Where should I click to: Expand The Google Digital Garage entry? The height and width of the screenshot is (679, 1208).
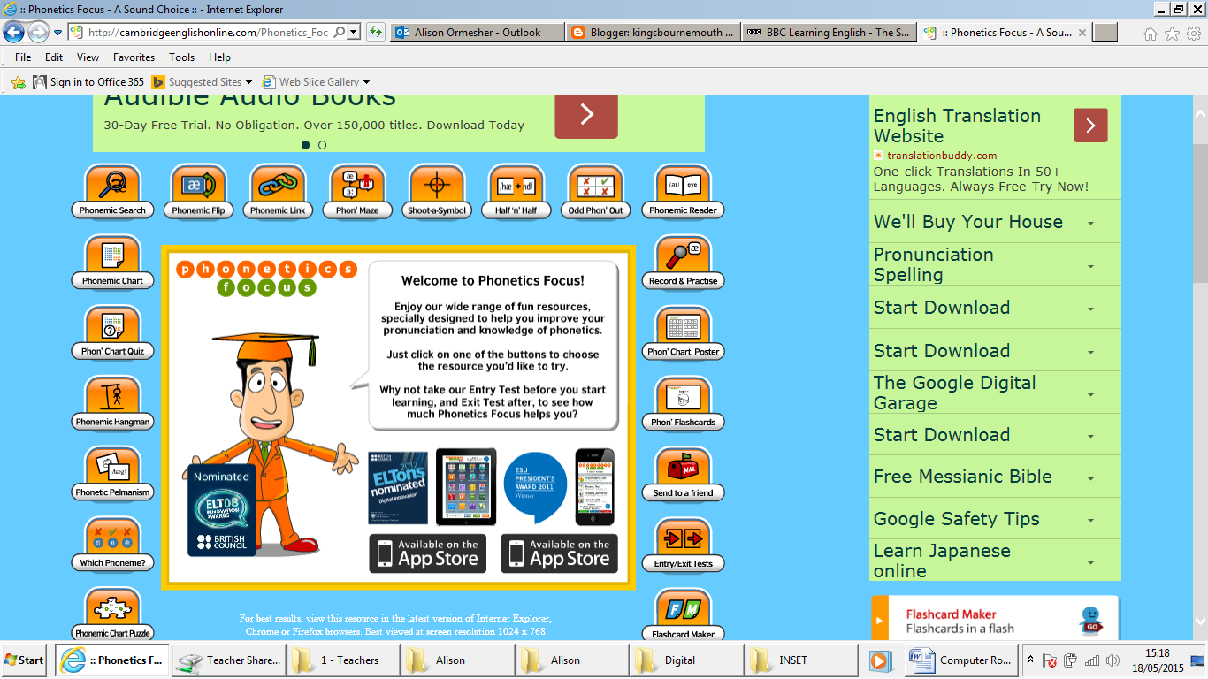(995, 393)
